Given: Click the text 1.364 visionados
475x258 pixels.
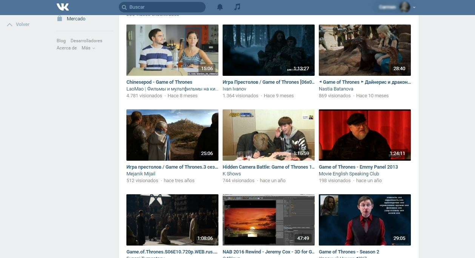Looking at the screenshot, I should pos(240,96).
